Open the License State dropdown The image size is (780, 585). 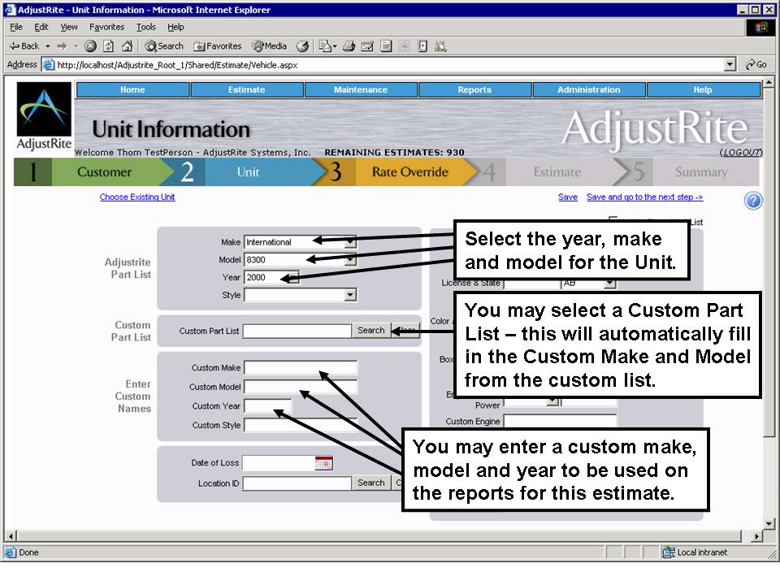coord(610,283)
